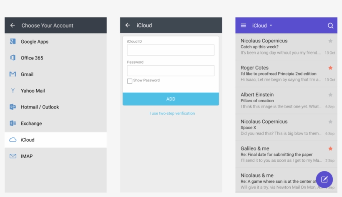
Task: Go back from iCloud login screen
Action: point(128,25)
